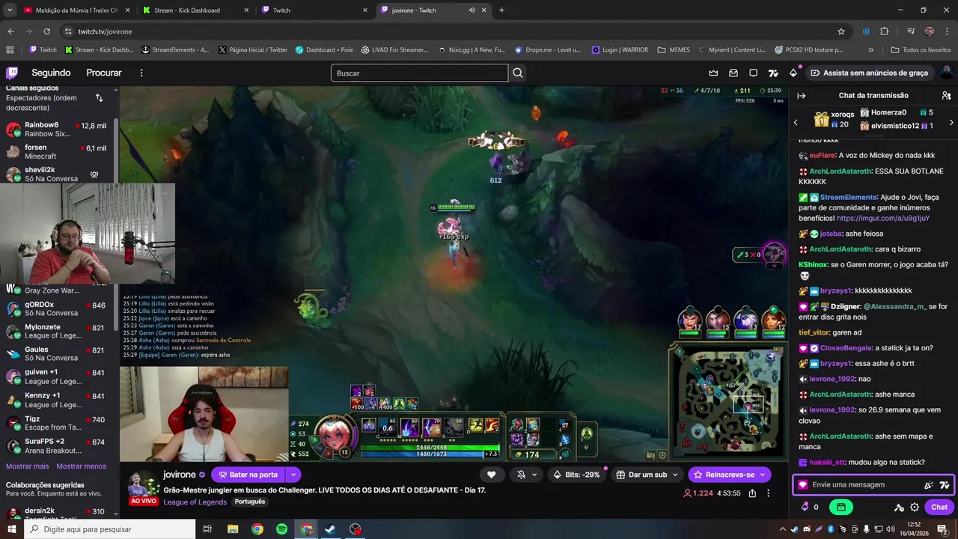The height and width of the screenshot is (539, 958).
Task: Click browser reload page button
Action: 46,31
